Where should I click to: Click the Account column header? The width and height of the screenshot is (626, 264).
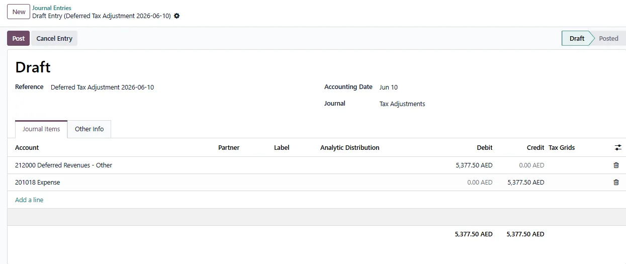(27, 148)
